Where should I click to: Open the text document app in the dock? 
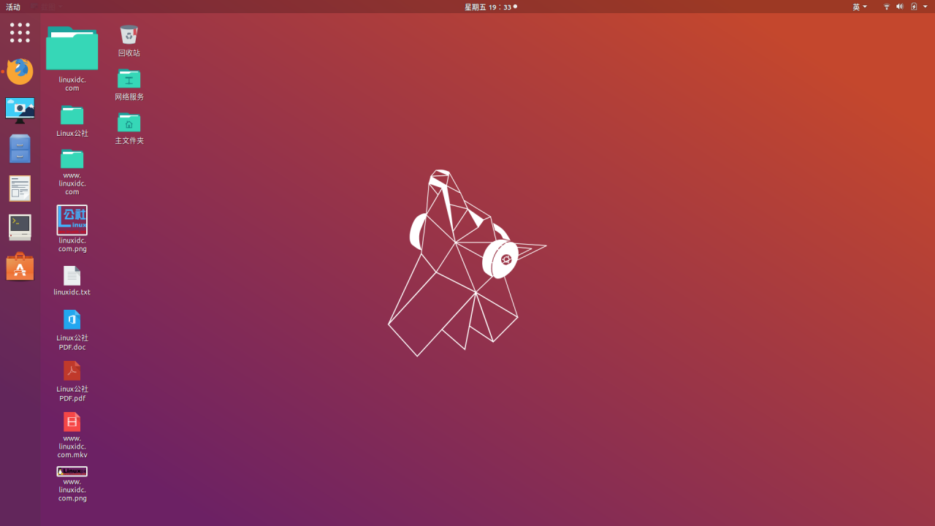(20, 188)
